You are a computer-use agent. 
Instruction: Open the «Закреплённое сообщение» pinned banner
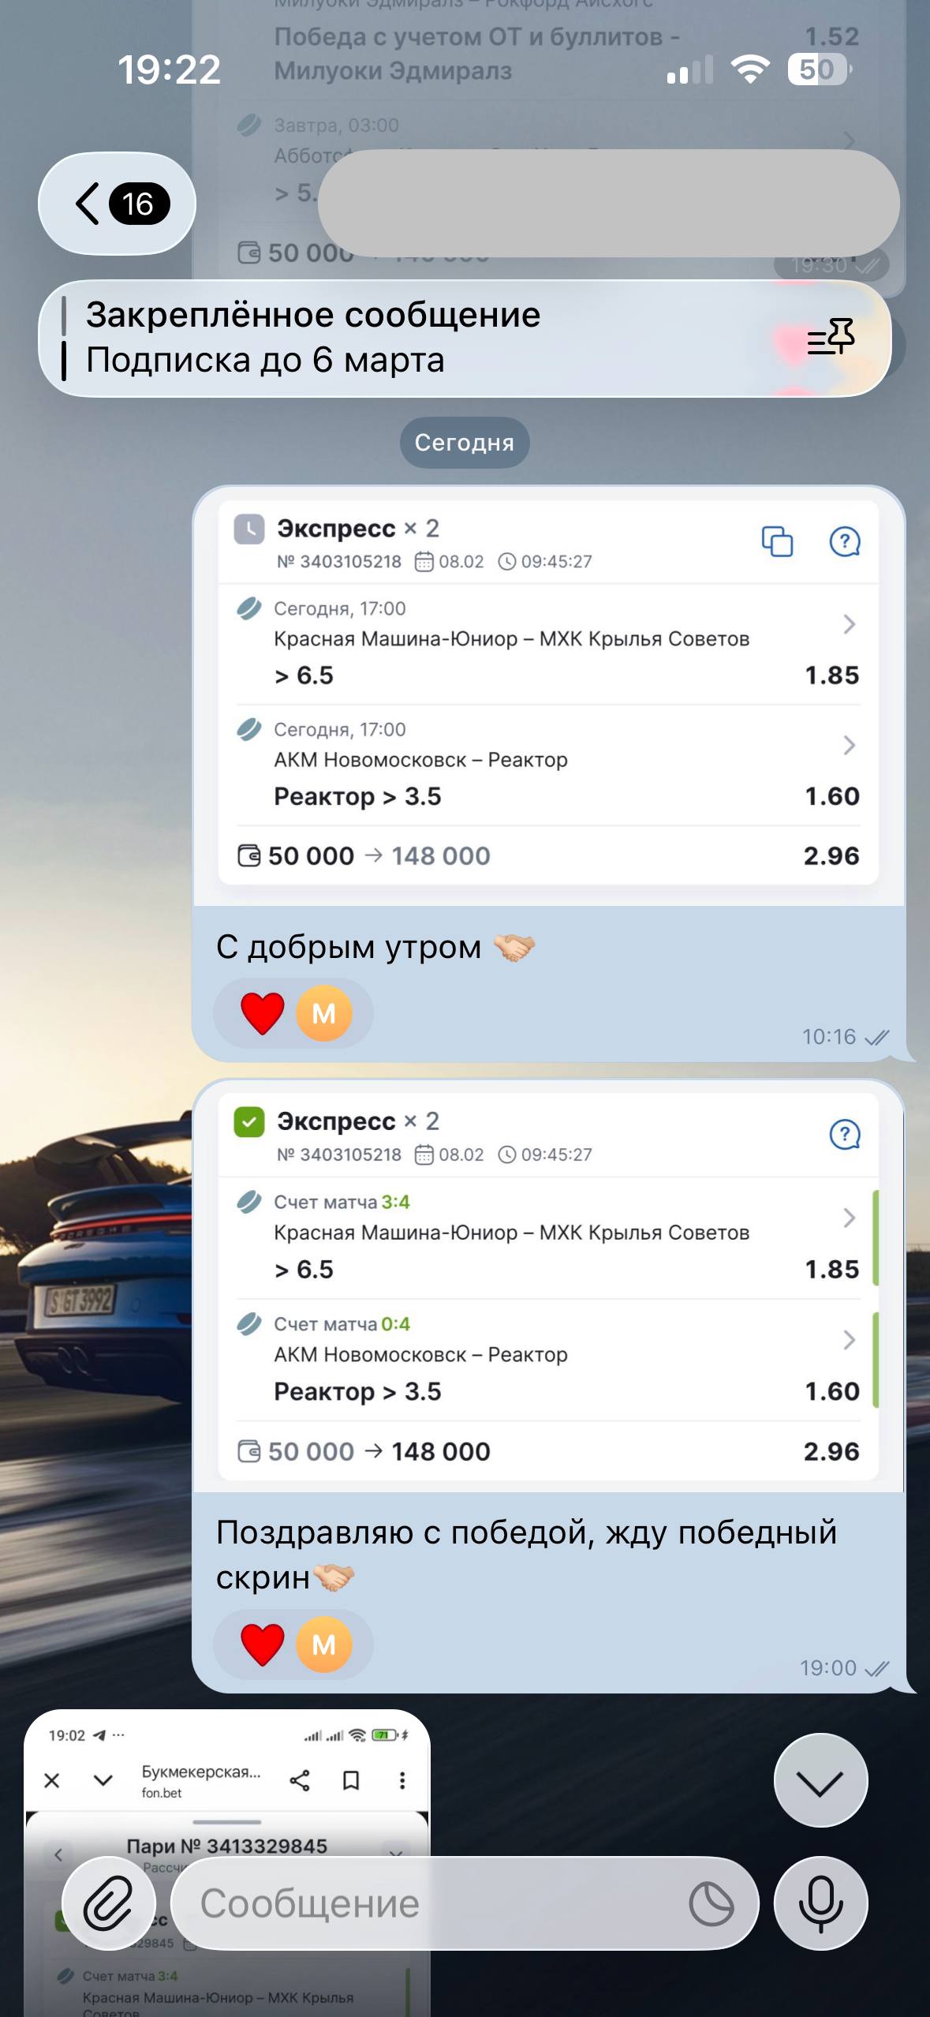click(465, 338)
